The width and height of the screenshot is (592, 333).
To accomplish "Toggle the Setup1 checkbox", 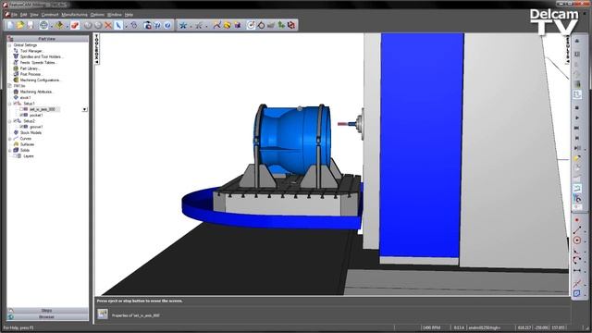I will click(x=16, y=103).
